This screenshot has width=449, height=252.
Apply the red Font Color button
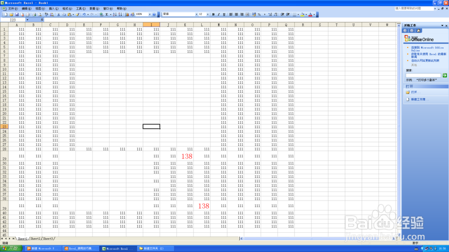310,14
